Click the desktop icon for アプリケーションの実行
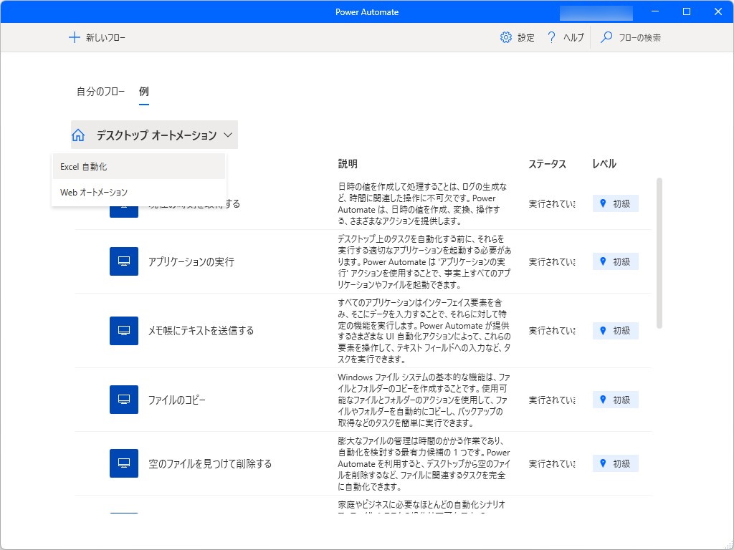734x550 pixels. (123, 261)
